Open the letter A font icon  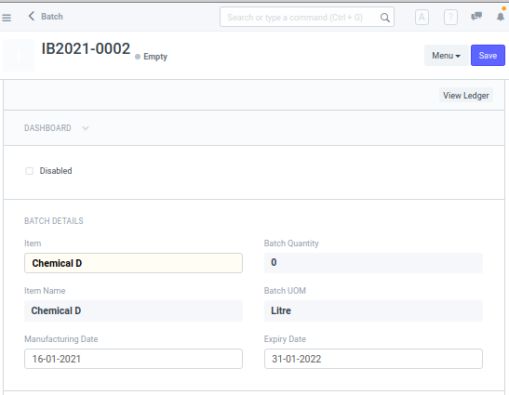pyautogui.click(x=422, y=17)
